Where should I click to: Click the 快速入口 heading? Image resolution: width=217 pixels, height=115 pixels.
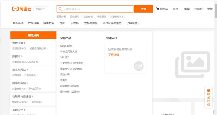tap(112, 38)
